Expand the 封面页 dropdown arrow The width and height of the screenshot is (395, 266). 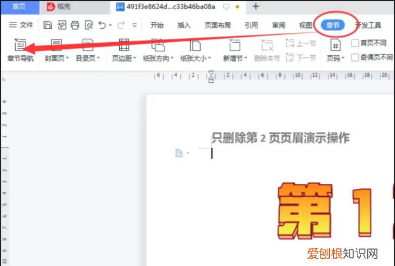(67, 58)
